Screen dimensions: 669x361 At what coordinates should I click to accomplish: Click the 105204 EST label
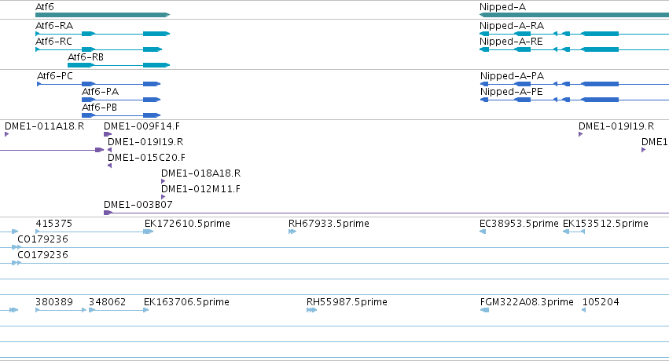tap(601, 302)
